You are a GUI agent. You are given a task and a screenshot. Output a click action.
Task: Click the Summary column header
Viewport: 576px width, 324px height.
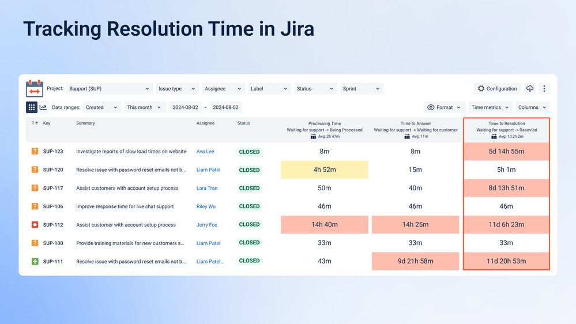point(85,123)
